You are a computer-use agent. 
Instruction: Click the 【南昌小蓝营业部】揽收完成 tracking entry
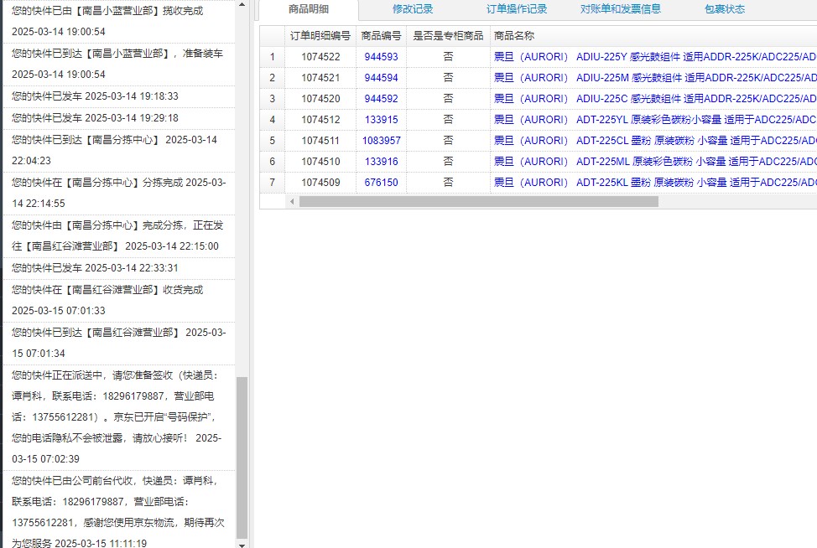click(x=119, y=21)
